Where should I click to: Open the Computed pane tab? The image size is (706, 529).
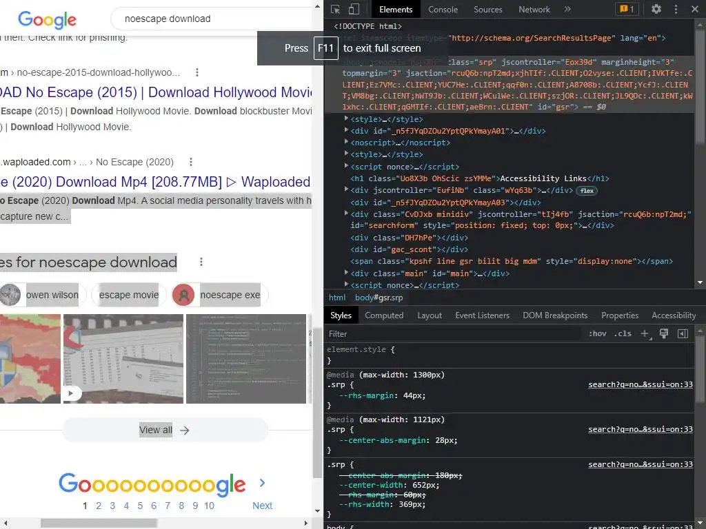[384, 315]
